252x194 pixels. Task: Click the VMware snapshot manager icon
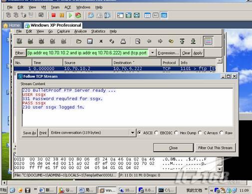click(x=107, y=15)
